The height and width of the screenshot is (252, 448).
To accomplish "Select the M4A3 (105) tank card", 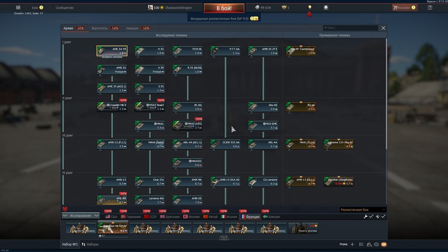I will point(188,126).
